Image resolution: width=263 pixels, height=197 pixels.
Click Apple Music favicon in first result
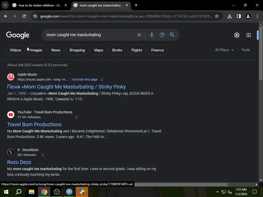point(11,77)
